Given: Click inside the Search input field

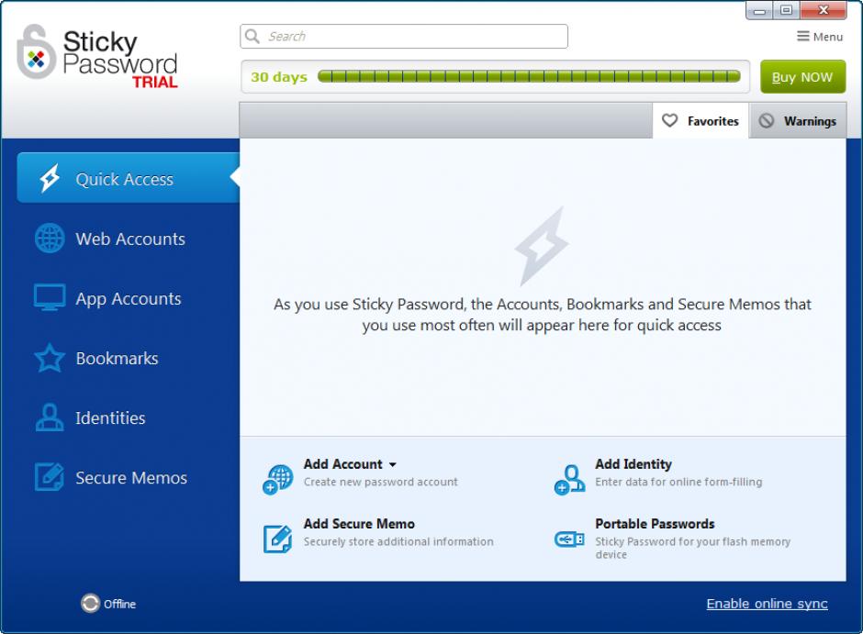Looking at the screenshot, I should pos(413,37).
